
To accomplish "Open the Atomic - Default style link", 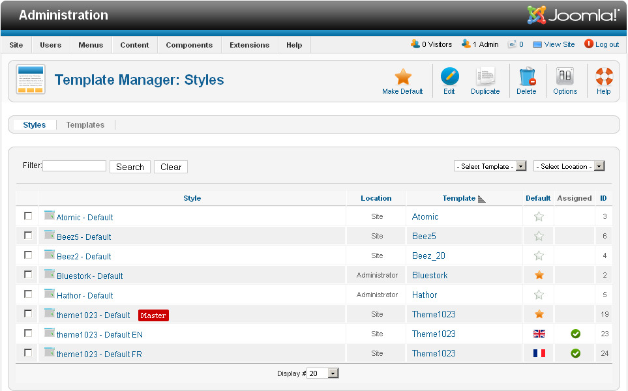I will (x=85, y=217).
